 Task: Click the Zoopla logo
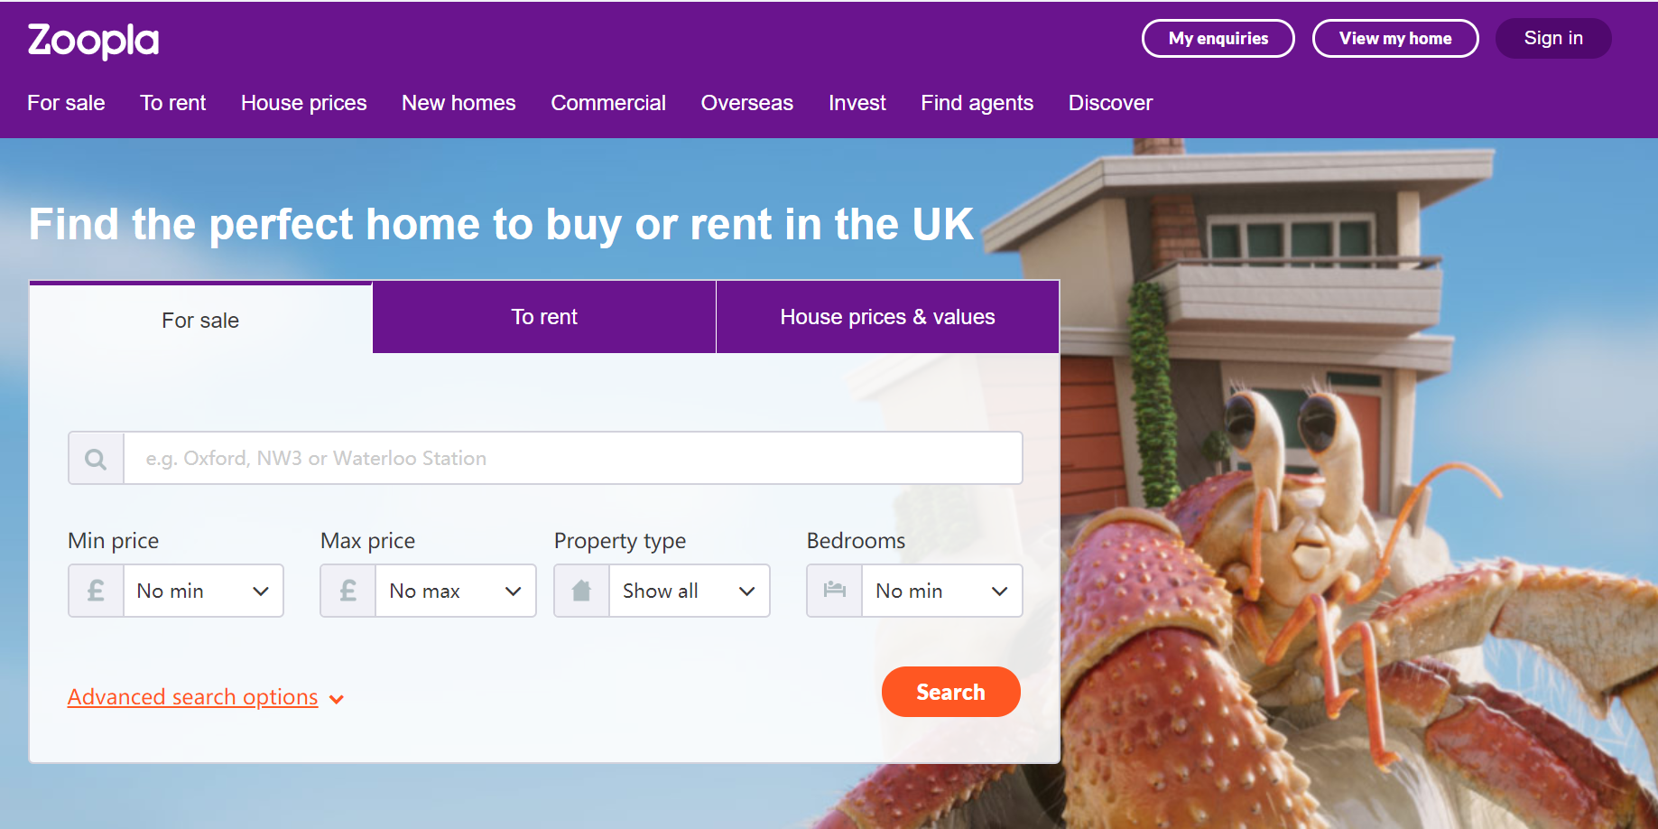coord(93,41)
